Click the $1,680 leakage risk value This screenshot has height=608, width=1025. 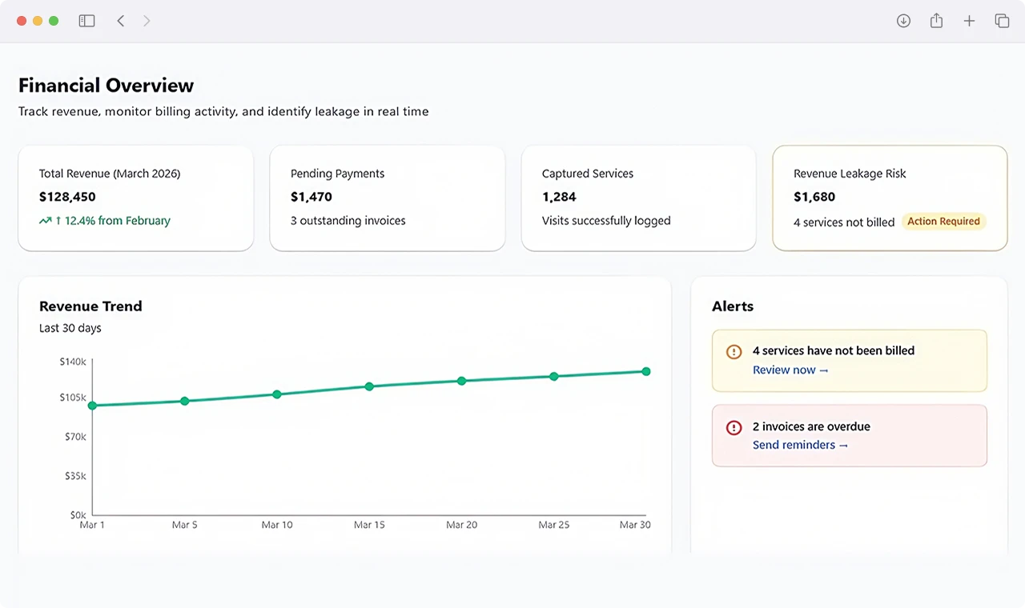coord(814,197)
